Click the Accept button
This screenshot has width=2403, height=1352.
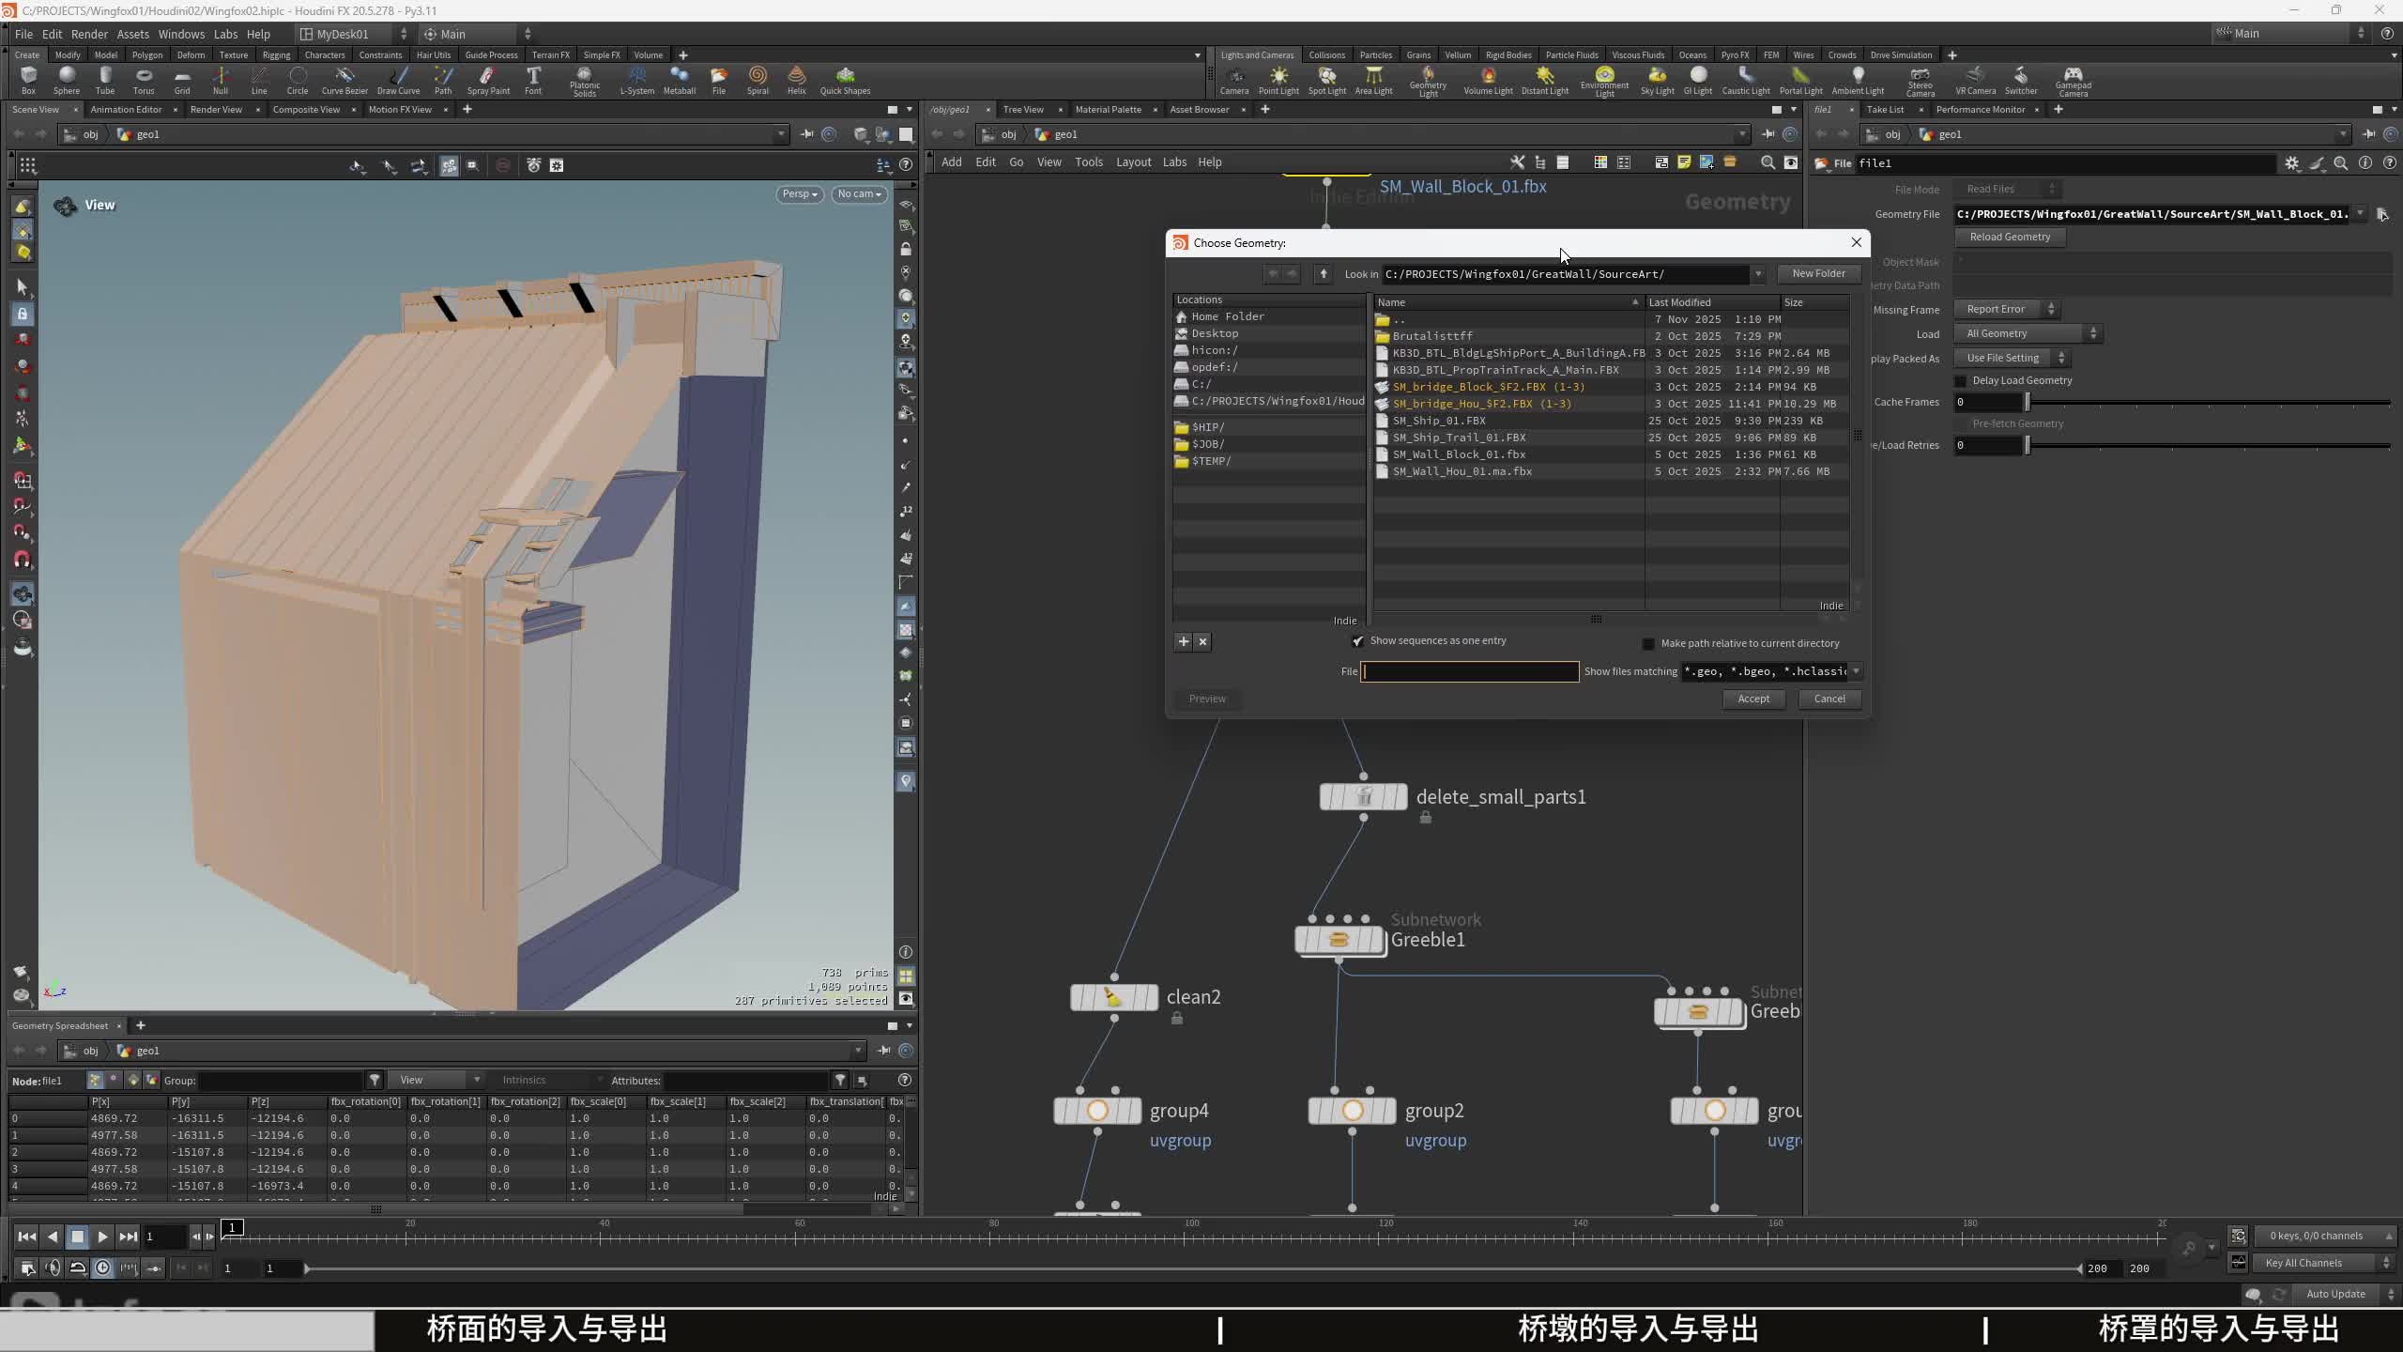click(x=1753, y=699)
